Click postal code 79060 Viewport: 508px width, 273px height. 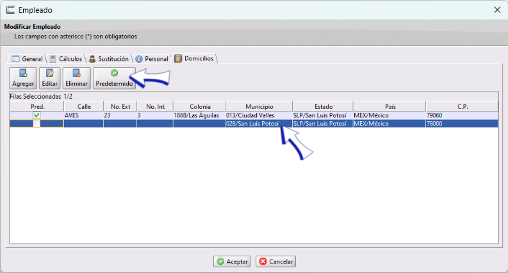tap(462, 115)
